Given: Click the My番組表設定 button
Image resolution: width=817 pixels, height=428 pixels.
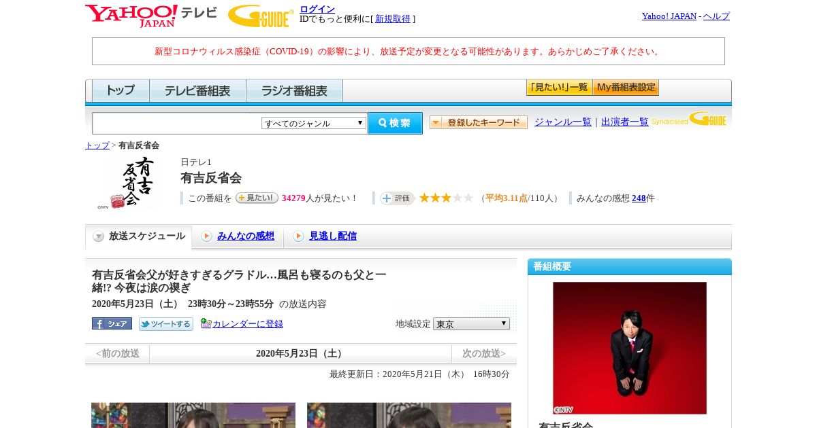Looking at the screenshot, I should click(x=626, y=88).
